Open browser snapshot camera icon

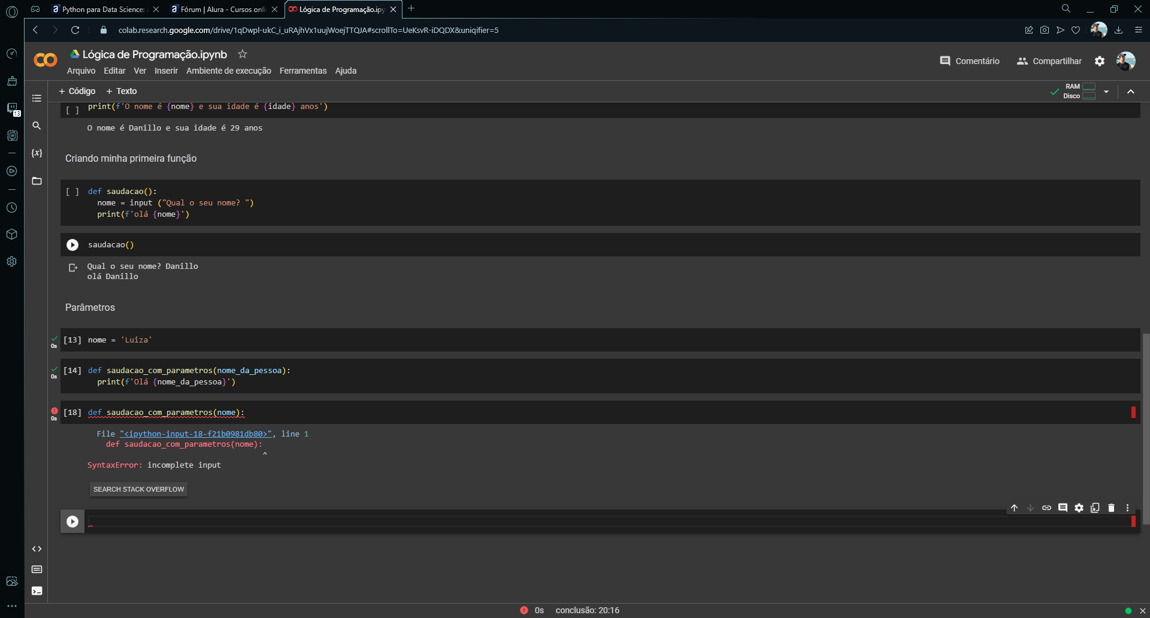tap(1045, 30)
